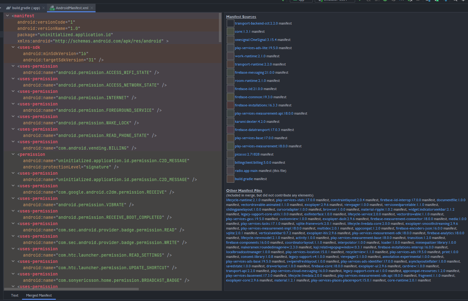Select the Merged Manifest bottom tab
Screen dimensions: 468x301
coord(39,295)
